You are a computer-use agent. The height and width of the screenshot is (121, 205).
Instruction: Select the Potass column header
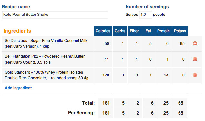click(180, 31)
